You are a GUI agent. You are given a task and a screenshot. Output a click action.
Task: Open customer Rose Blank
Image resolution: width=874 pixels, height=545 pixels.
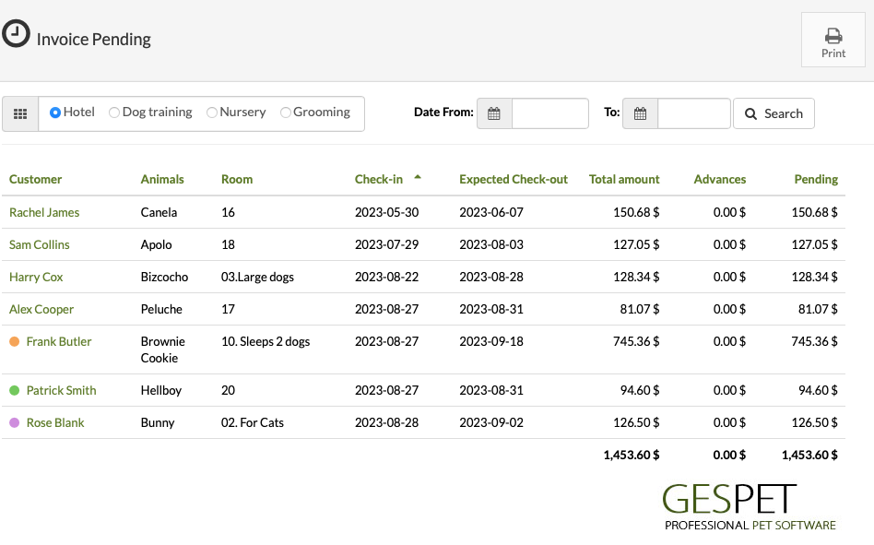click(x=55, y=423)
